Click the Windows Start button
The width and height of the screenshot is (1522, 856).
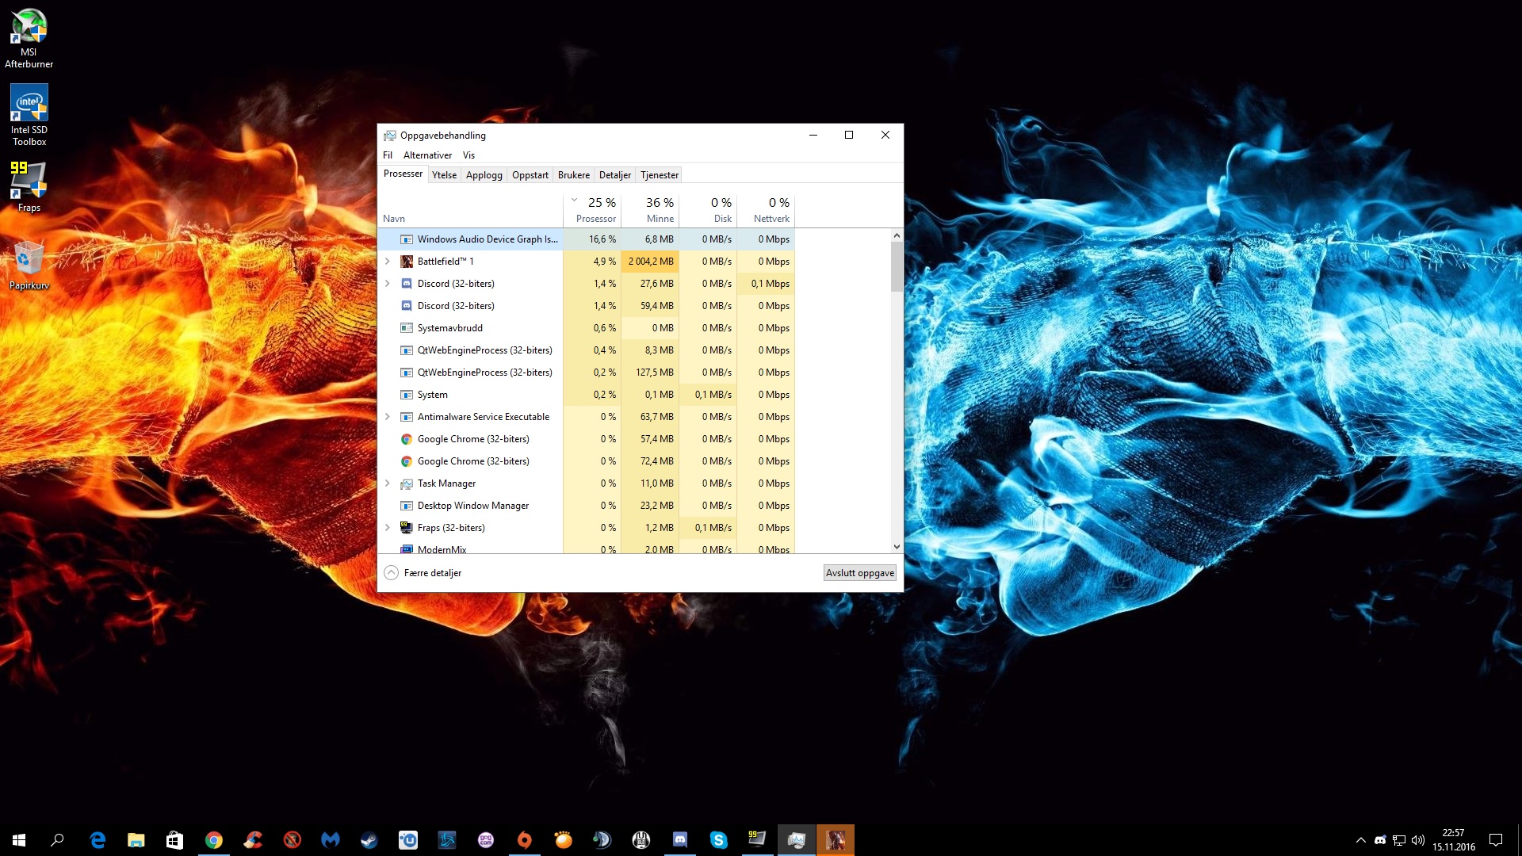(19, 840)
